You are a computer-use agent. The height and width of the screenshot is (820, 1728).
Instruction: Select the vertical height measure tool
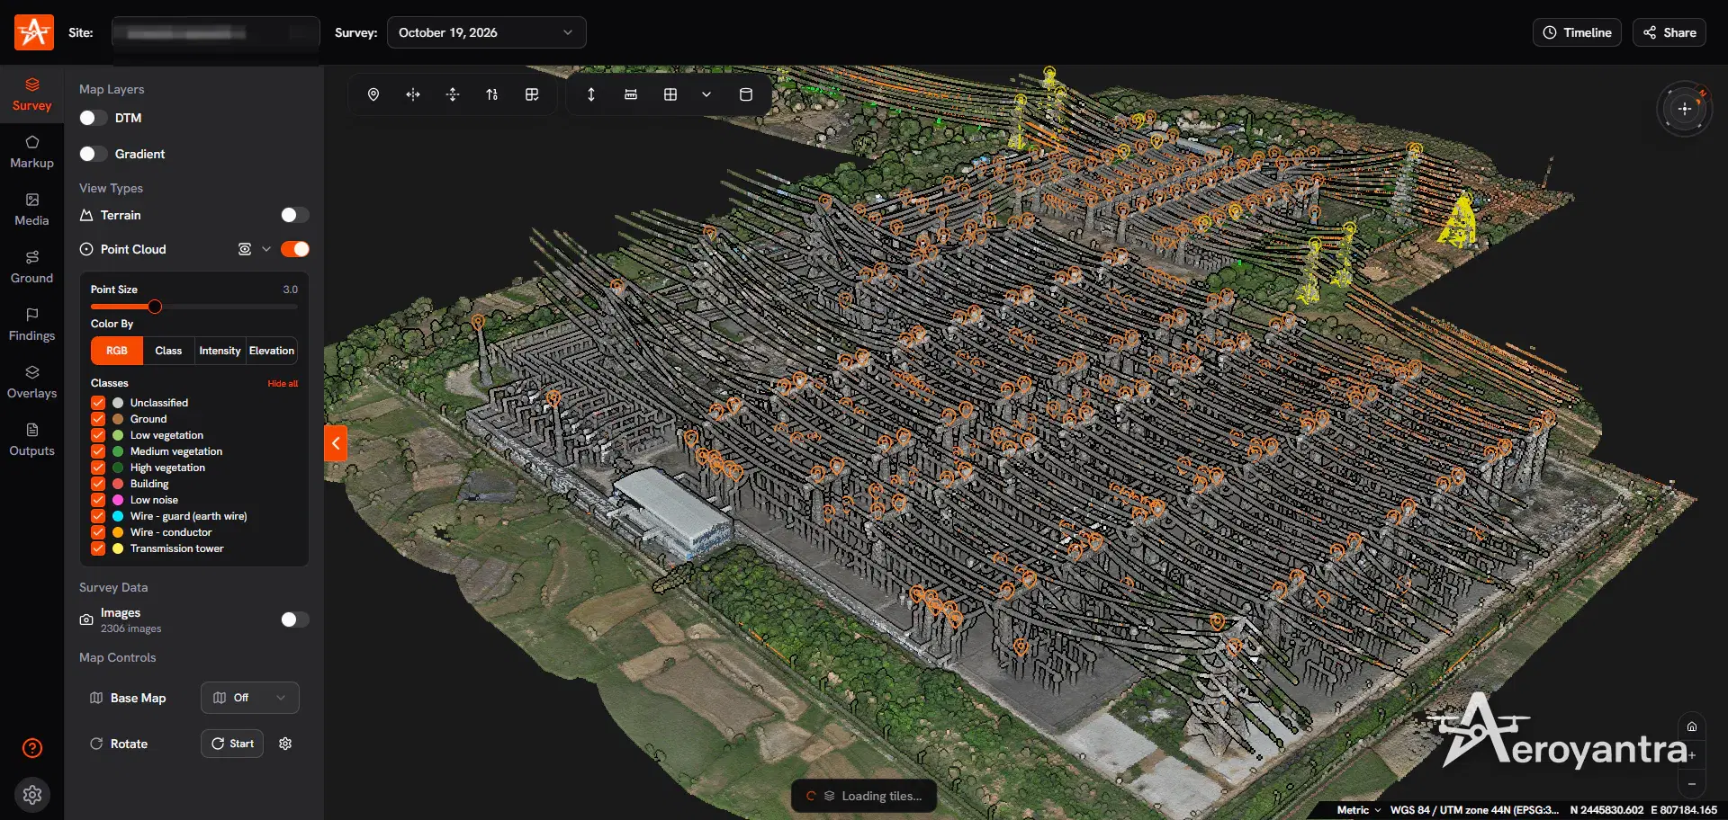click(x=591, y=94)
